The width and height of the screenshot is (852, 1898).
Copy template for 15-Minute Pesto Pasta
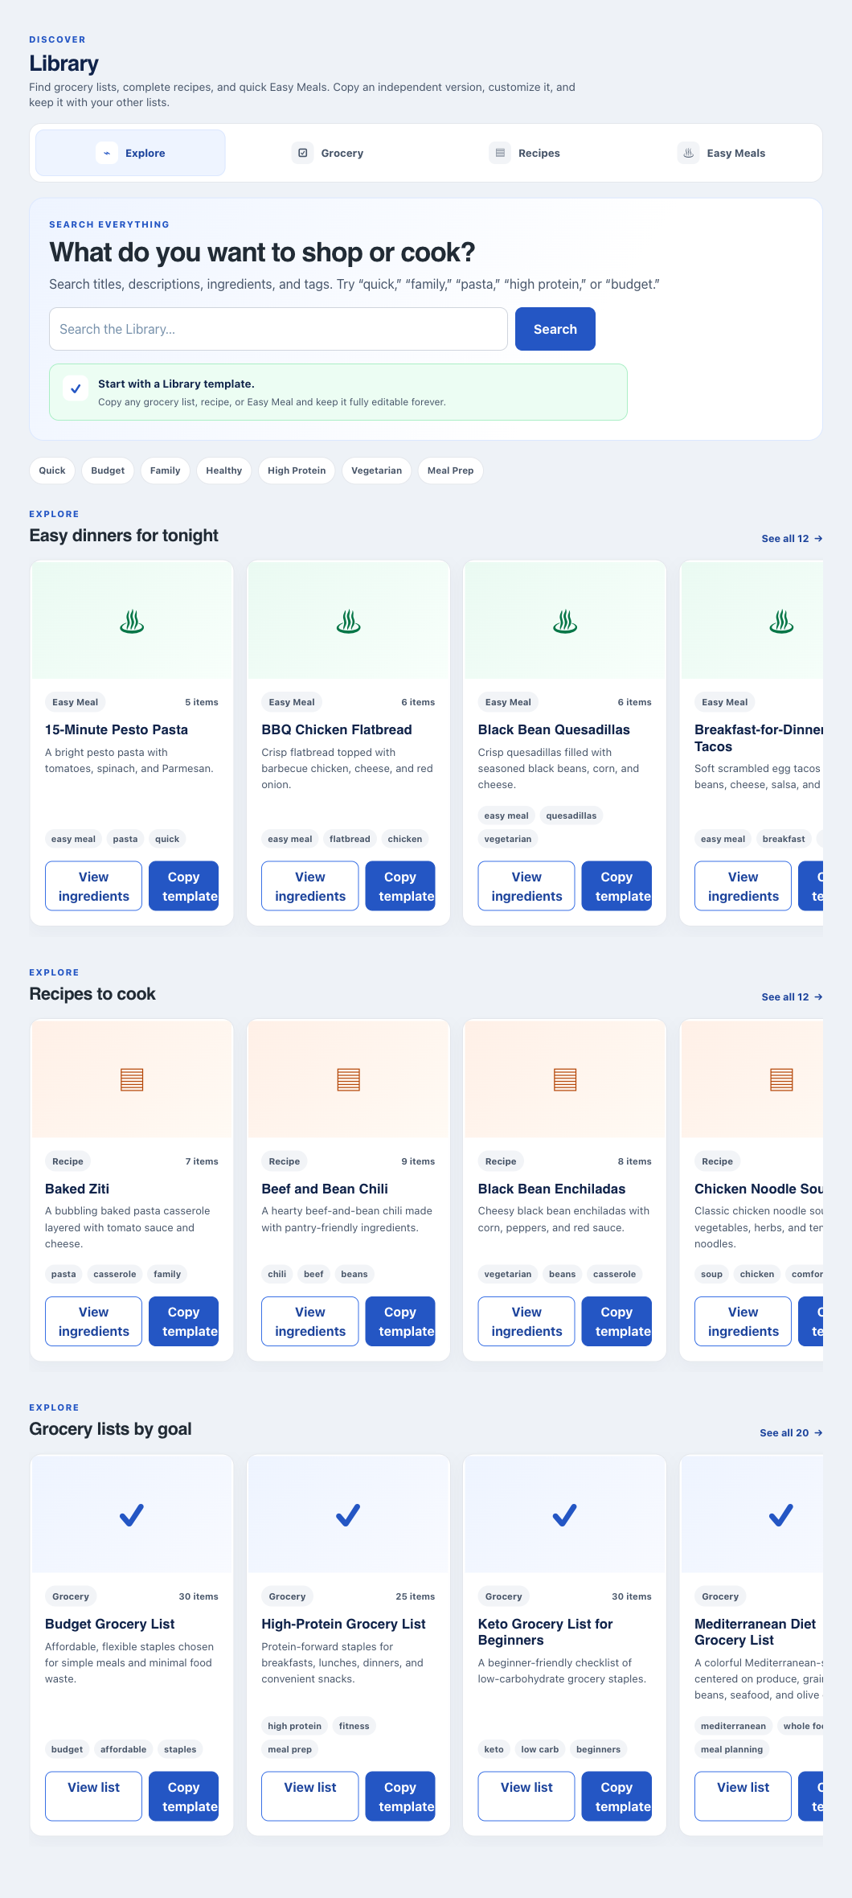(x=183, y=886)
